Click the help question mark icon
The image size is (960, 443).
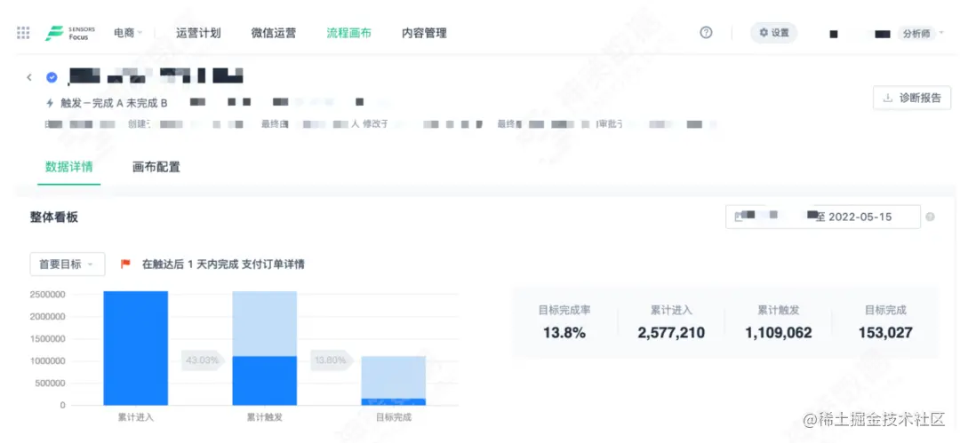click(706, 33)
